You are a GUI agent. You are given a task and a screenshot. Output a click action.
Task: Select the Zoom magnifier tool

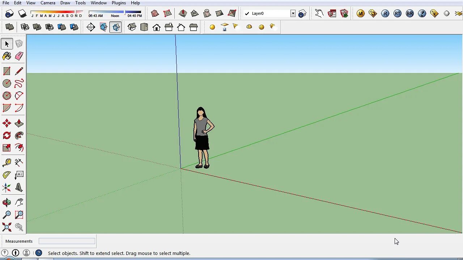pyautogui.click(x=7, y=215)
